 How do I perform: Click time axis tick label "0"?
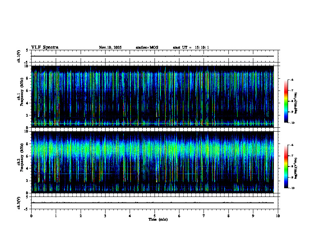(x=31, y=216)
